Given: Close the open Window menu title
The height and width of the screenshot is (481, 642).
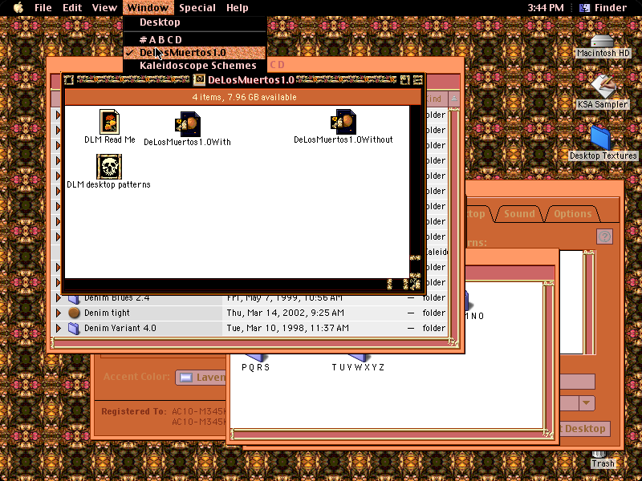Looking at the screenshot, I should [x=148, y=8].
